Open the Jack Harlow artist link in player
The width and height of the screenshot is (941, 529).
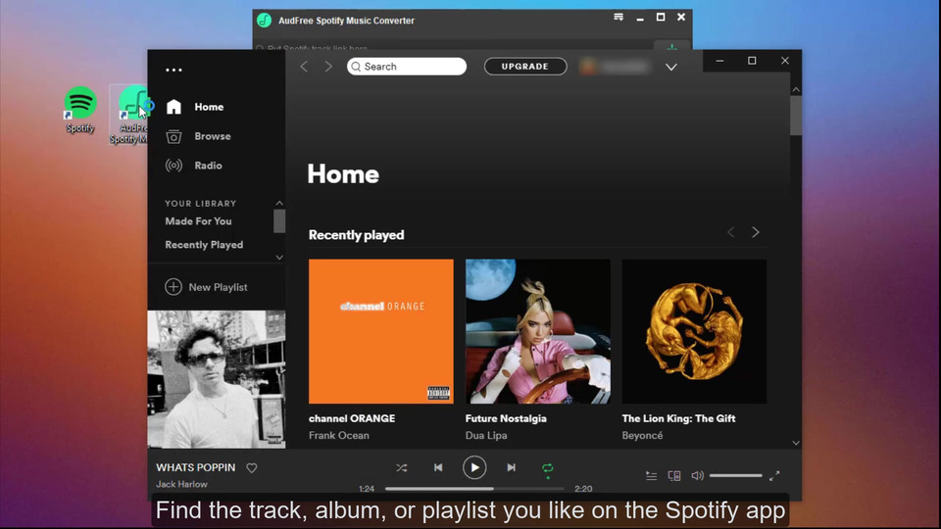(x=181, y=484)
